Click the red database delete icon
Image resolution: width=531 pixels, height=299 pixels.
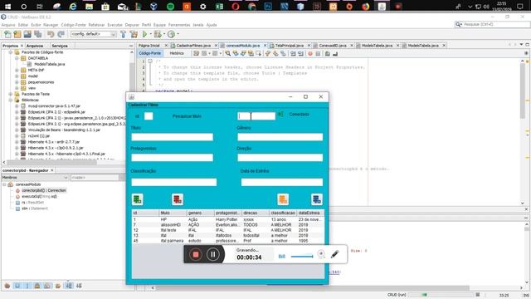click(178, 199)
